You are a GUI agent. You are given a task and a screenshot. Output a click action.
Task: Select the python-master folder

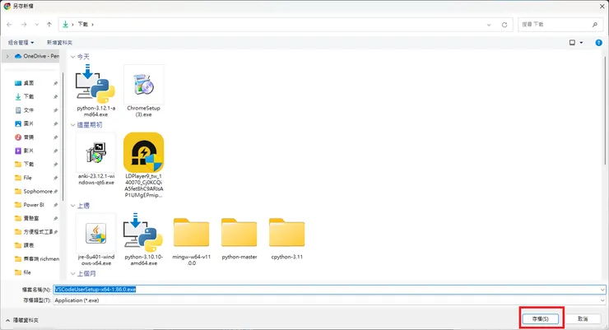coord(239,233)
